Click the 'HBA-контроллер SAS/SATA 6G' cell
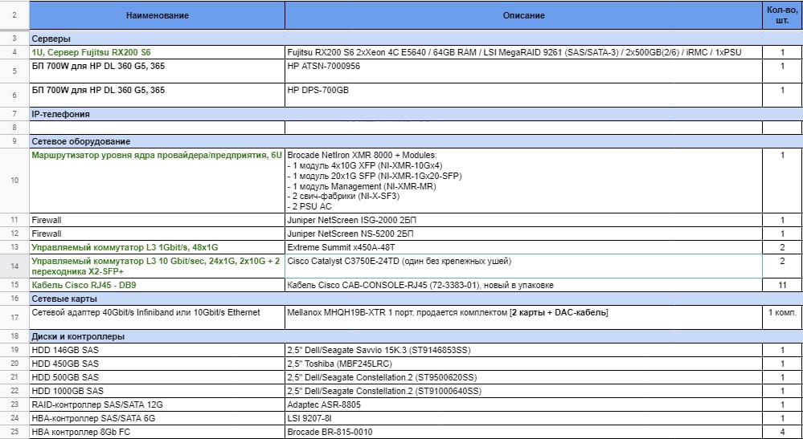Image resolution: width=803 pixels, height=439 pixels. (158, 419)
